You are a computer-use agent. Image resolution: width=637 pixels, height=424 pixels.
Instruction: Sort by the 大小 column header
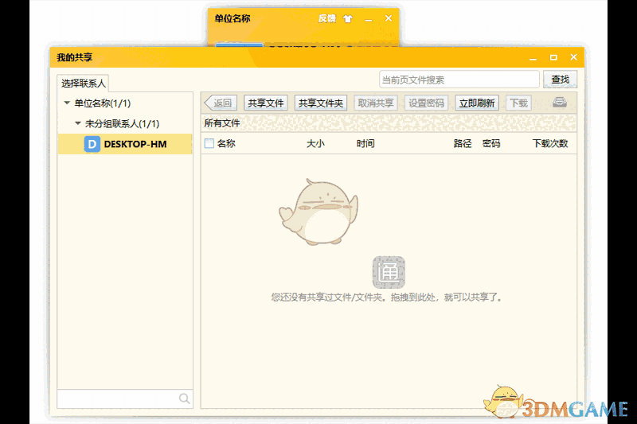pos(315,144)
